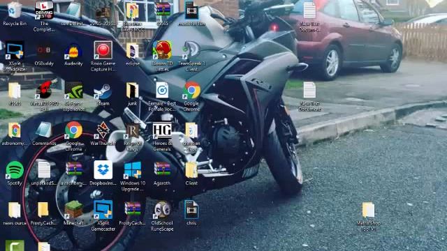Open the Recycle Bin icon
447x251 pixels.
(15, 11)
